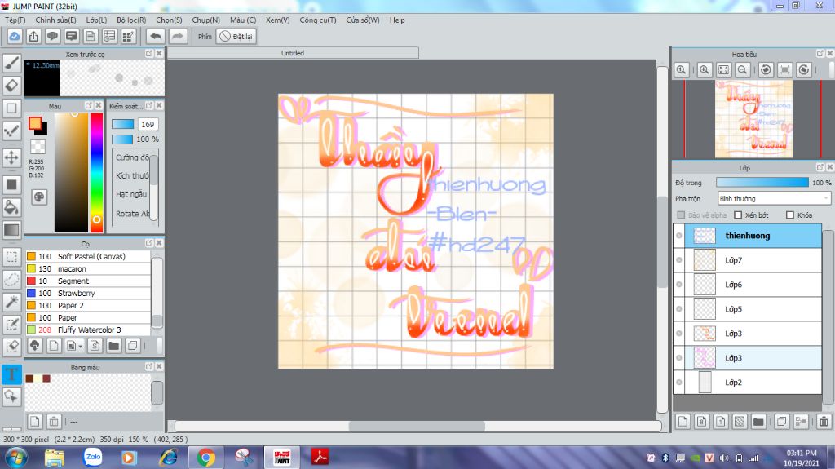
Task: Open brush folder in Cọ panel
Action: tap(113, 346)
